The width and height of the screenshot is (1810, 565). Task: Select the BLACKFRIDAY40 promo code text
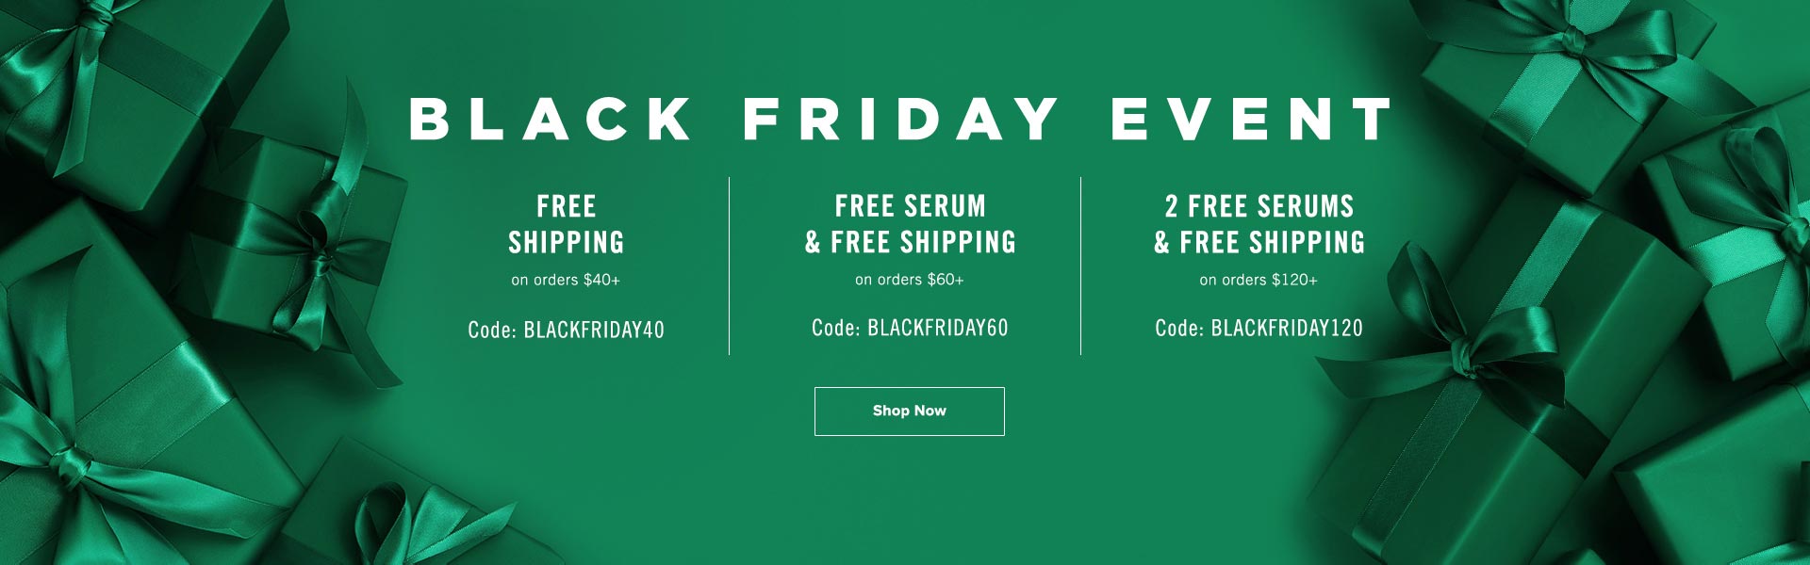click(x=594, y=331)
